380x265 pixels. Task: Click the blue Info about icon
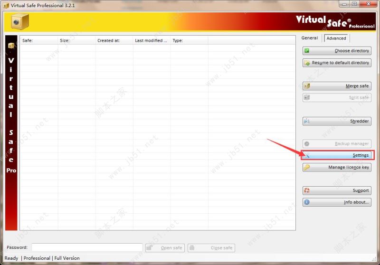[x=307, y=202]
